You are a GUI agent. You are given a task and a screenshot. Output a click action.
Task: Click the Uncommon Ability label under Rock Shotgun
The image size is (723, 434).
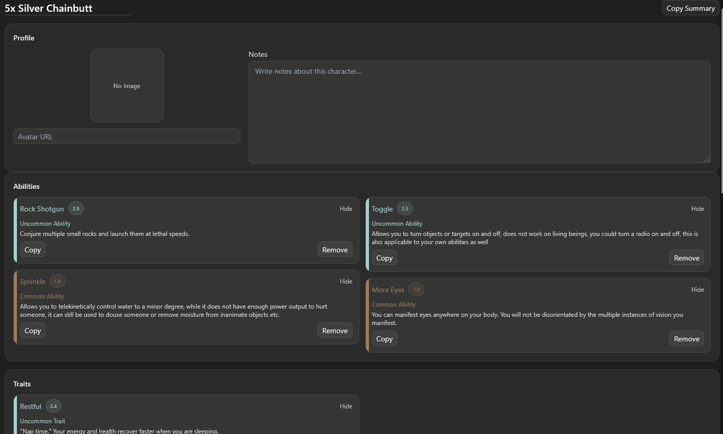(46, 224)
